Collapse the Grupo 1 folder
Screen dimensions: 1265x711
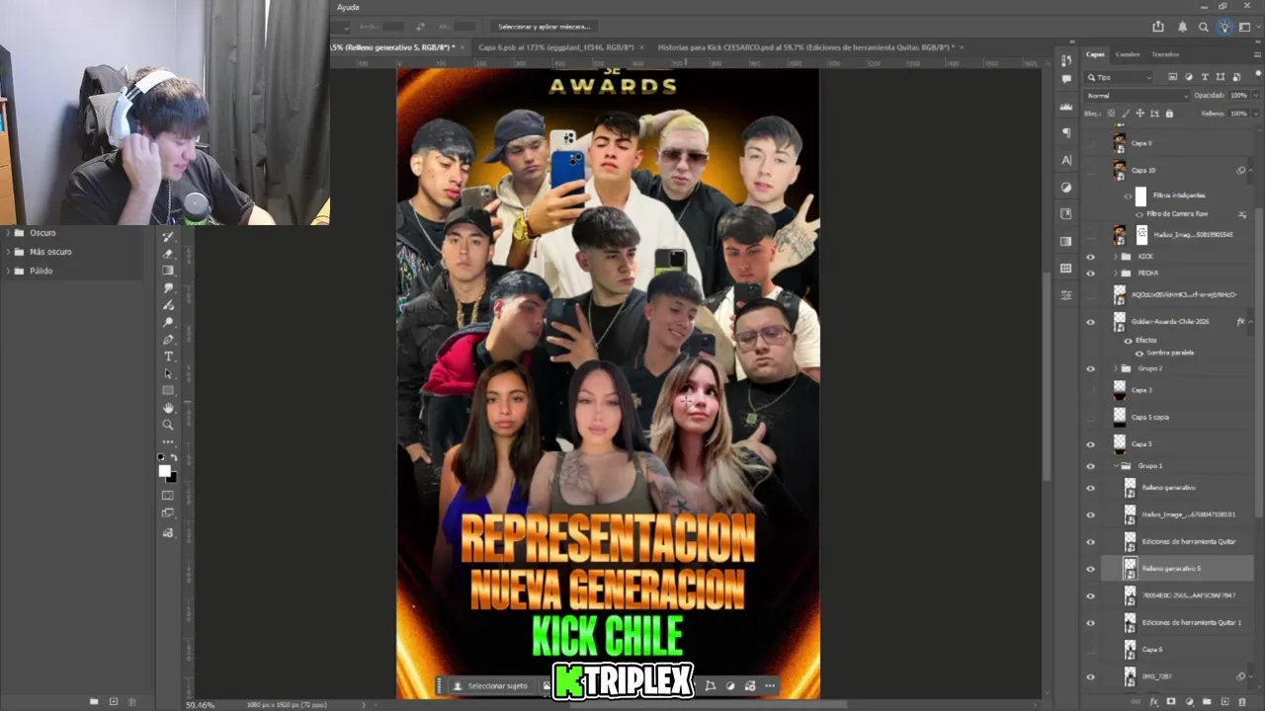pos(1116,466)
